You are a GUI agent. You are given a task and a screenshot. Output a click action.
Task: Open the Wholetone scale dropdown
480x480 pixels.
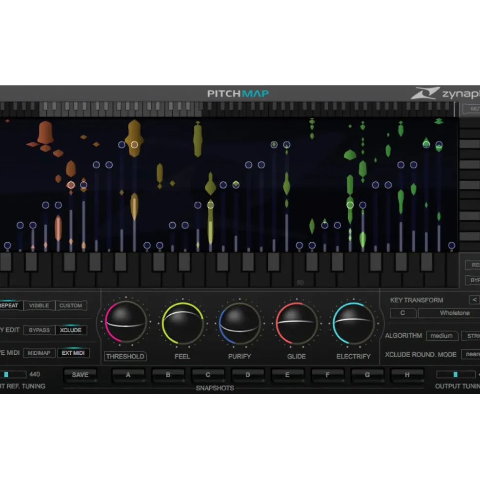tap(449, 313)
